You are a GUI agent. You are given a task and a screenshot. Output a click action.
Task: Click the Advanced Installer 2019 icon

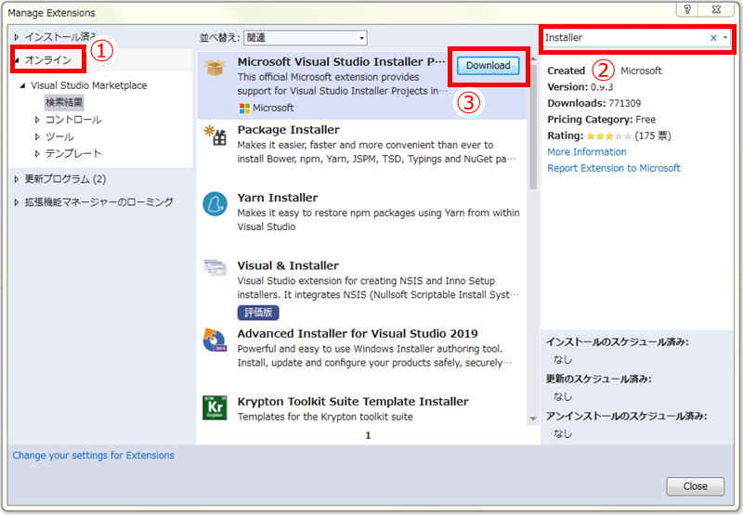tap(215, 340)
